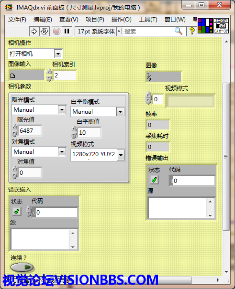Click the 错误输出 代码 field
The width and height of the screenshot is (235, 289).
pyautogui.click(x=194, y=181)
